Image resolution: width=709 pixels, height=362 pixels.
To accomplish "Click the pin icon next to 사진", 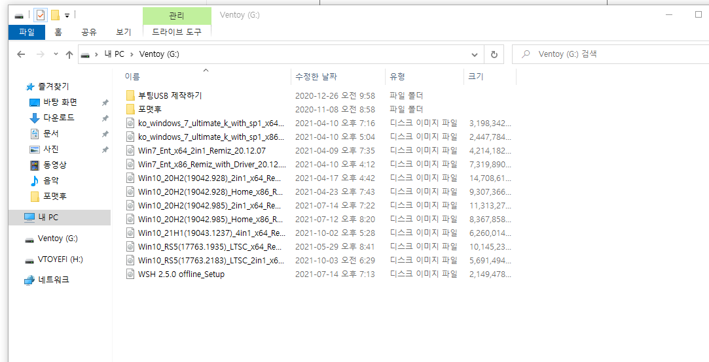I will click(x=105, y=150).
